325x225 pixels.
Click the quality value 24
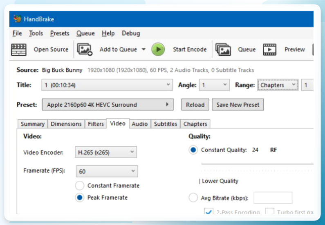[255, 150]
